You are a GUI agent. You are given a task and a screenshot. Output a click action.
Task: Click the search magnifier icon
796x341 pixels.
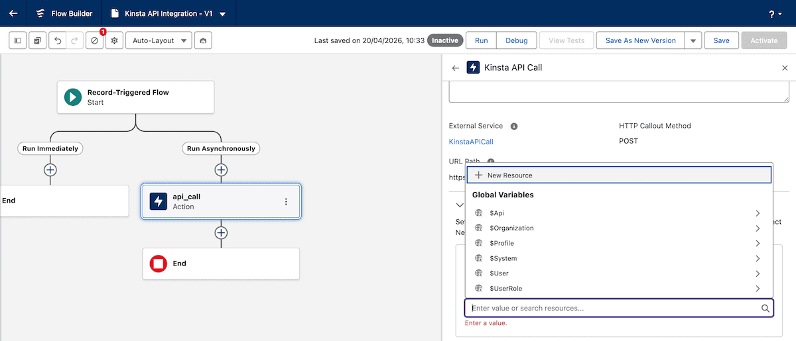pos(765,309)
